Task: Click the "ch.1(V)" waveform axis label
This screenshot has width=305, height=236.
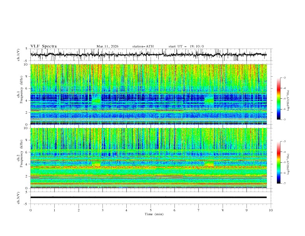Action: [18, 55]
